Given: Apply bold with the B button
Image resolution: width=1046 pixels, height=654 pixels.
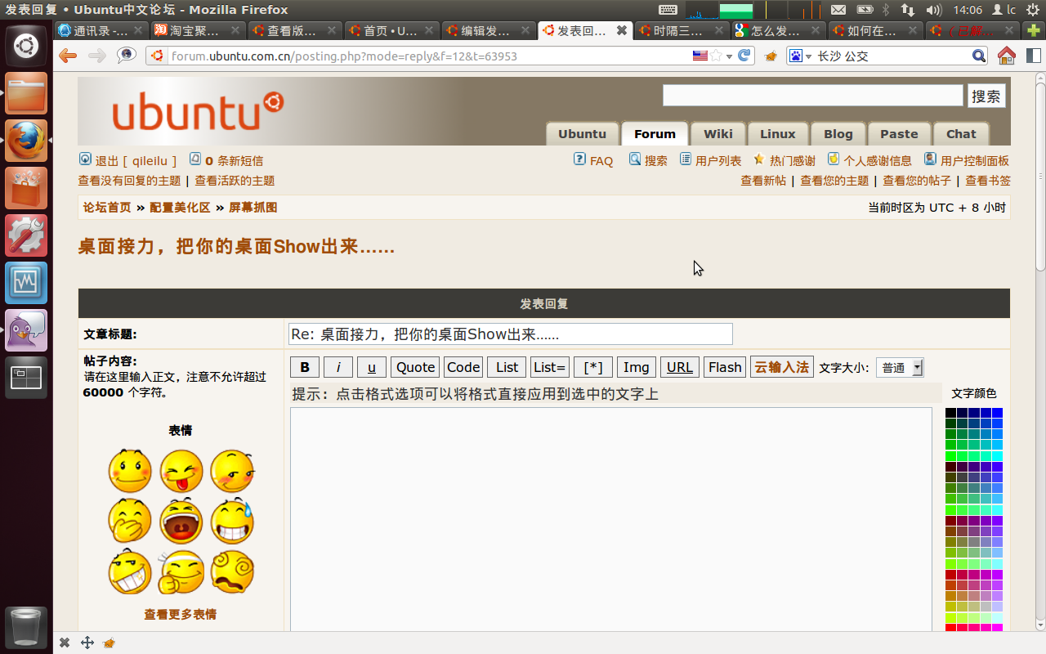Looking at the screenshot, I should 305,367.
